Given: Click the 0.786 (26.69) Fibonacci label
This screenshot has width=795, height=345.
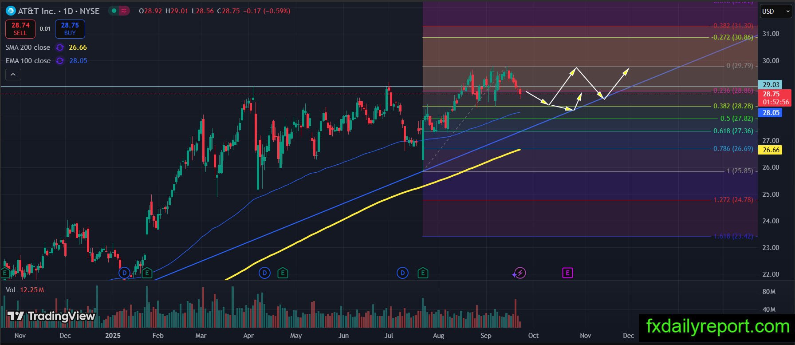Looking at the screenshot, I should click(733, 149).
